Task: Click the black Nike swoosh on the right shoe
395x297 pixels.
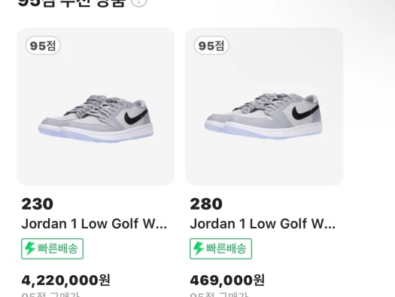Action: tap(305, 112)
